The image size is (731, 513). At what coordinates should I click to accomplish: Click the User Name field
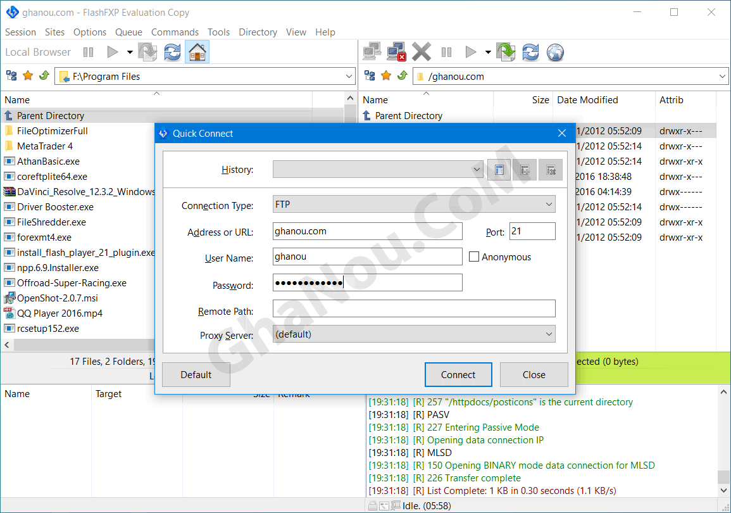point(367,256)
